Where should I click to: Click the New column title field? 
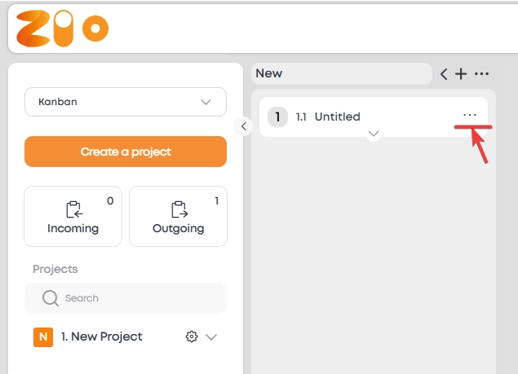(x=341, y=73)
